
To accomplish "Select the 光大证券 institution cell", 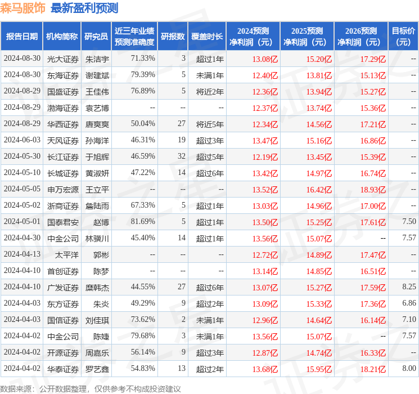I will [63, 59].
